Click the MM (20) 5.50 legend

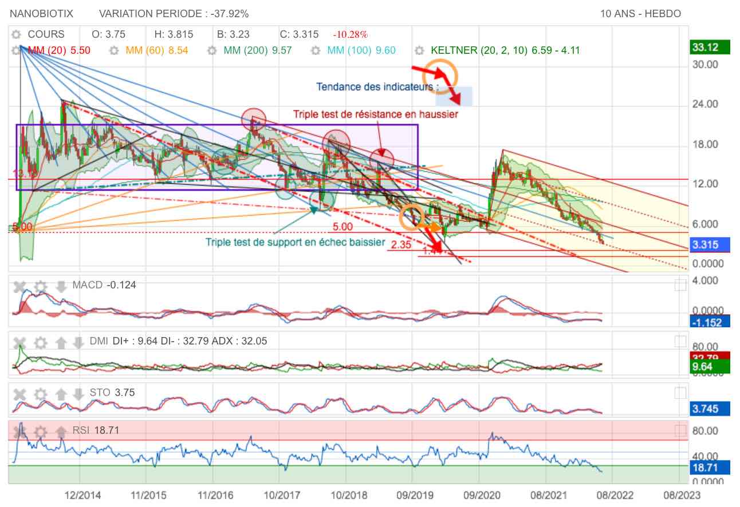point(60,50)
